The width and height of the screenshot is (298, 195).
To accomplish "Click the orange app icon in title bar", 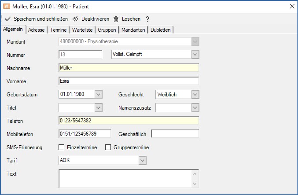I will [7, 6].
